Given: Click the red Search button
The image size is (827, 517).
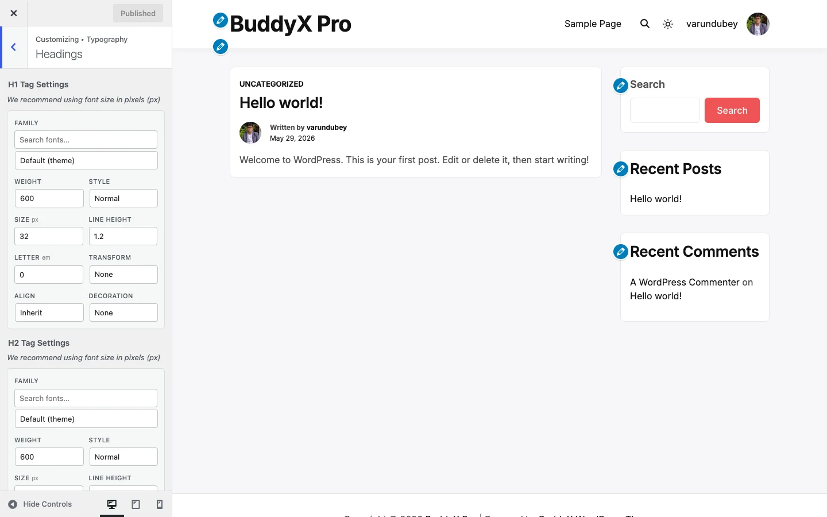Looking at the screenshot, I should [x=732, y=110].
